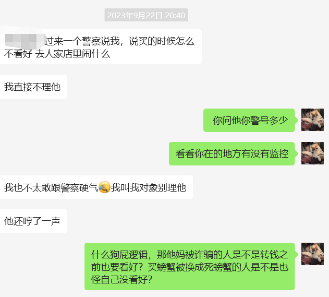The image size is (329, 297).
Task: Click the line "怪自己没看好?"
Action: 121,280
